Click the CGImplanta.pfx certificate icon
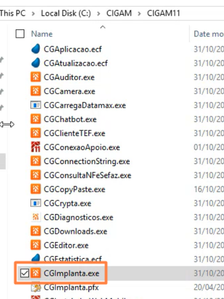 tap(36, 287)
